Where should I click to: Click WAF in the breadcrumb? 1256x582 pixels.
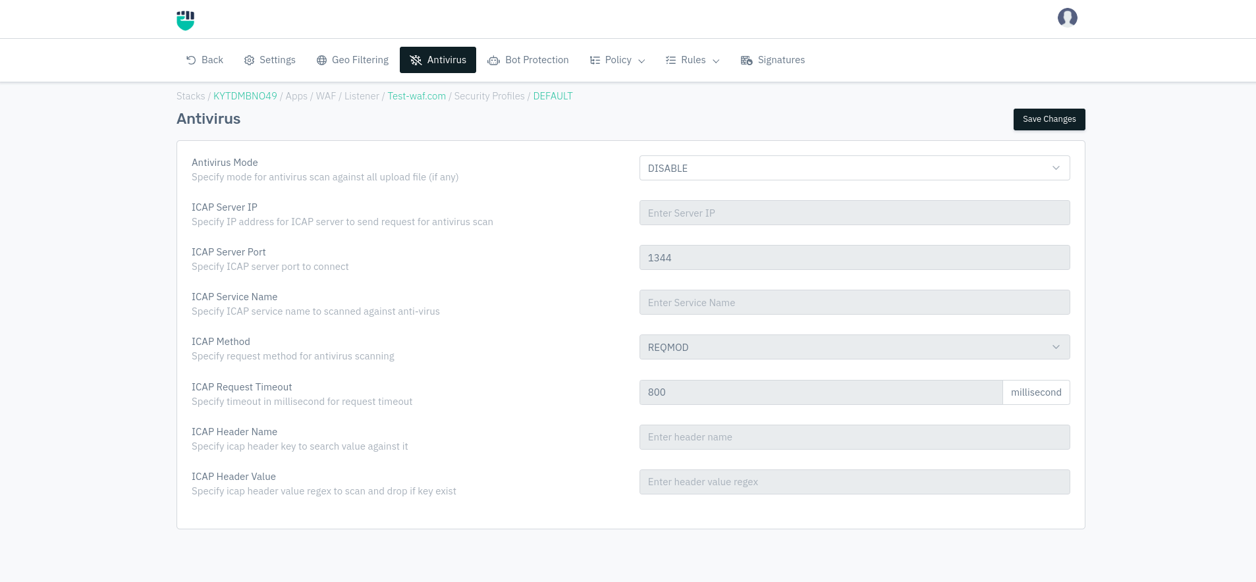point(326,96)
